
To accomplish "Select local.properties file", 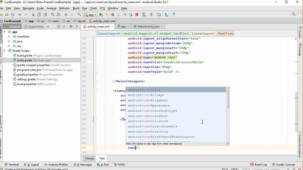I will [34, 84].
